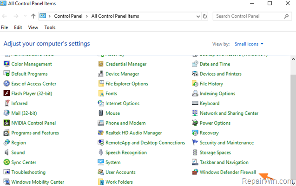This screenshot has width=296, height=186.
Task: Open the Date and Time icon
Action: click(x=195, y=64)
